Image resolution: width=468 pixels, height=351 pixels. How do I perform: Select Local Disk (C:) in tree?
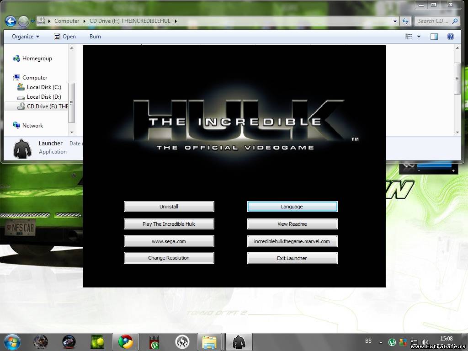[x=39, y=87]
